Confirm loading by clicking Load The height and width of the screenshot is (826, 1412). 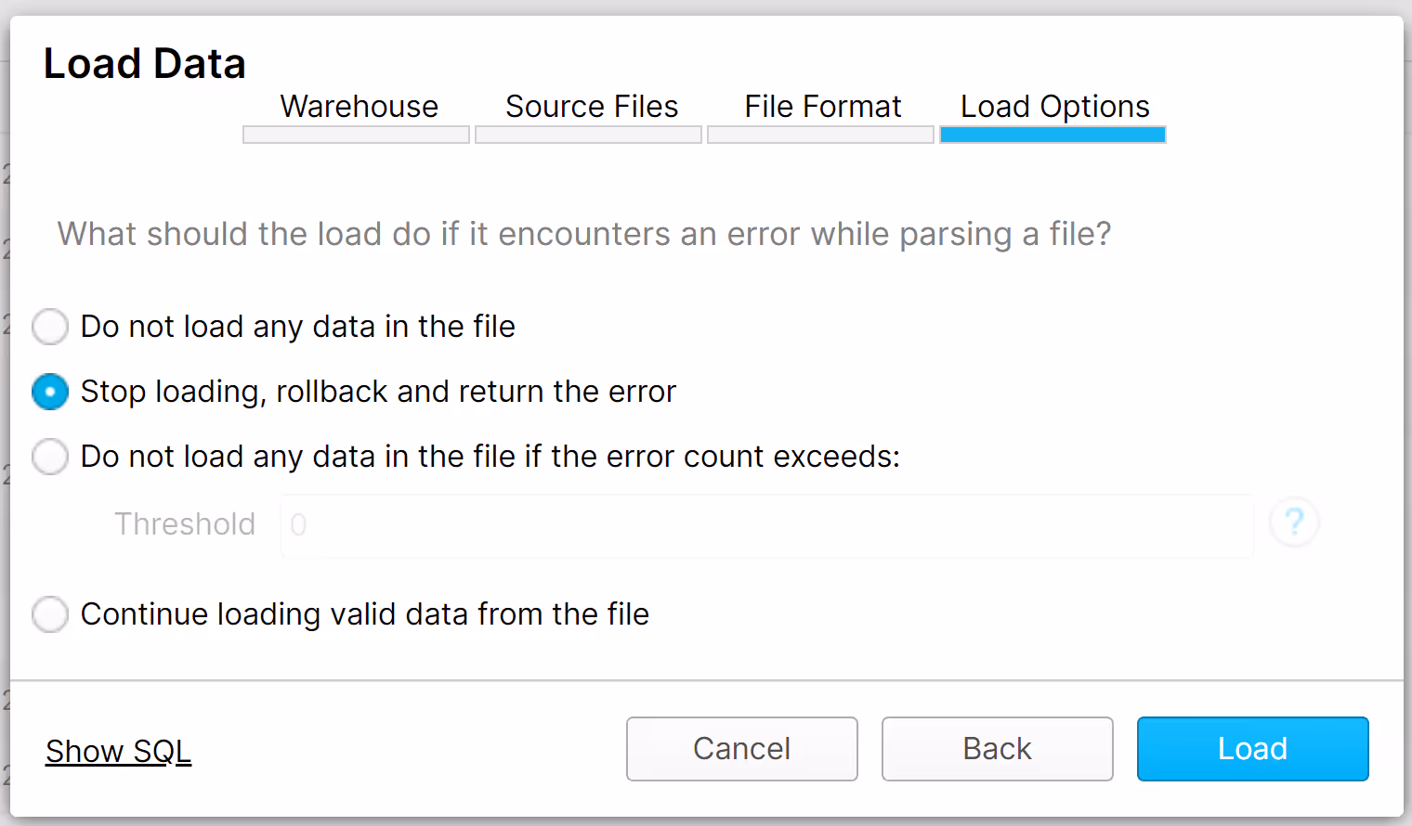tap(1252, 748)
